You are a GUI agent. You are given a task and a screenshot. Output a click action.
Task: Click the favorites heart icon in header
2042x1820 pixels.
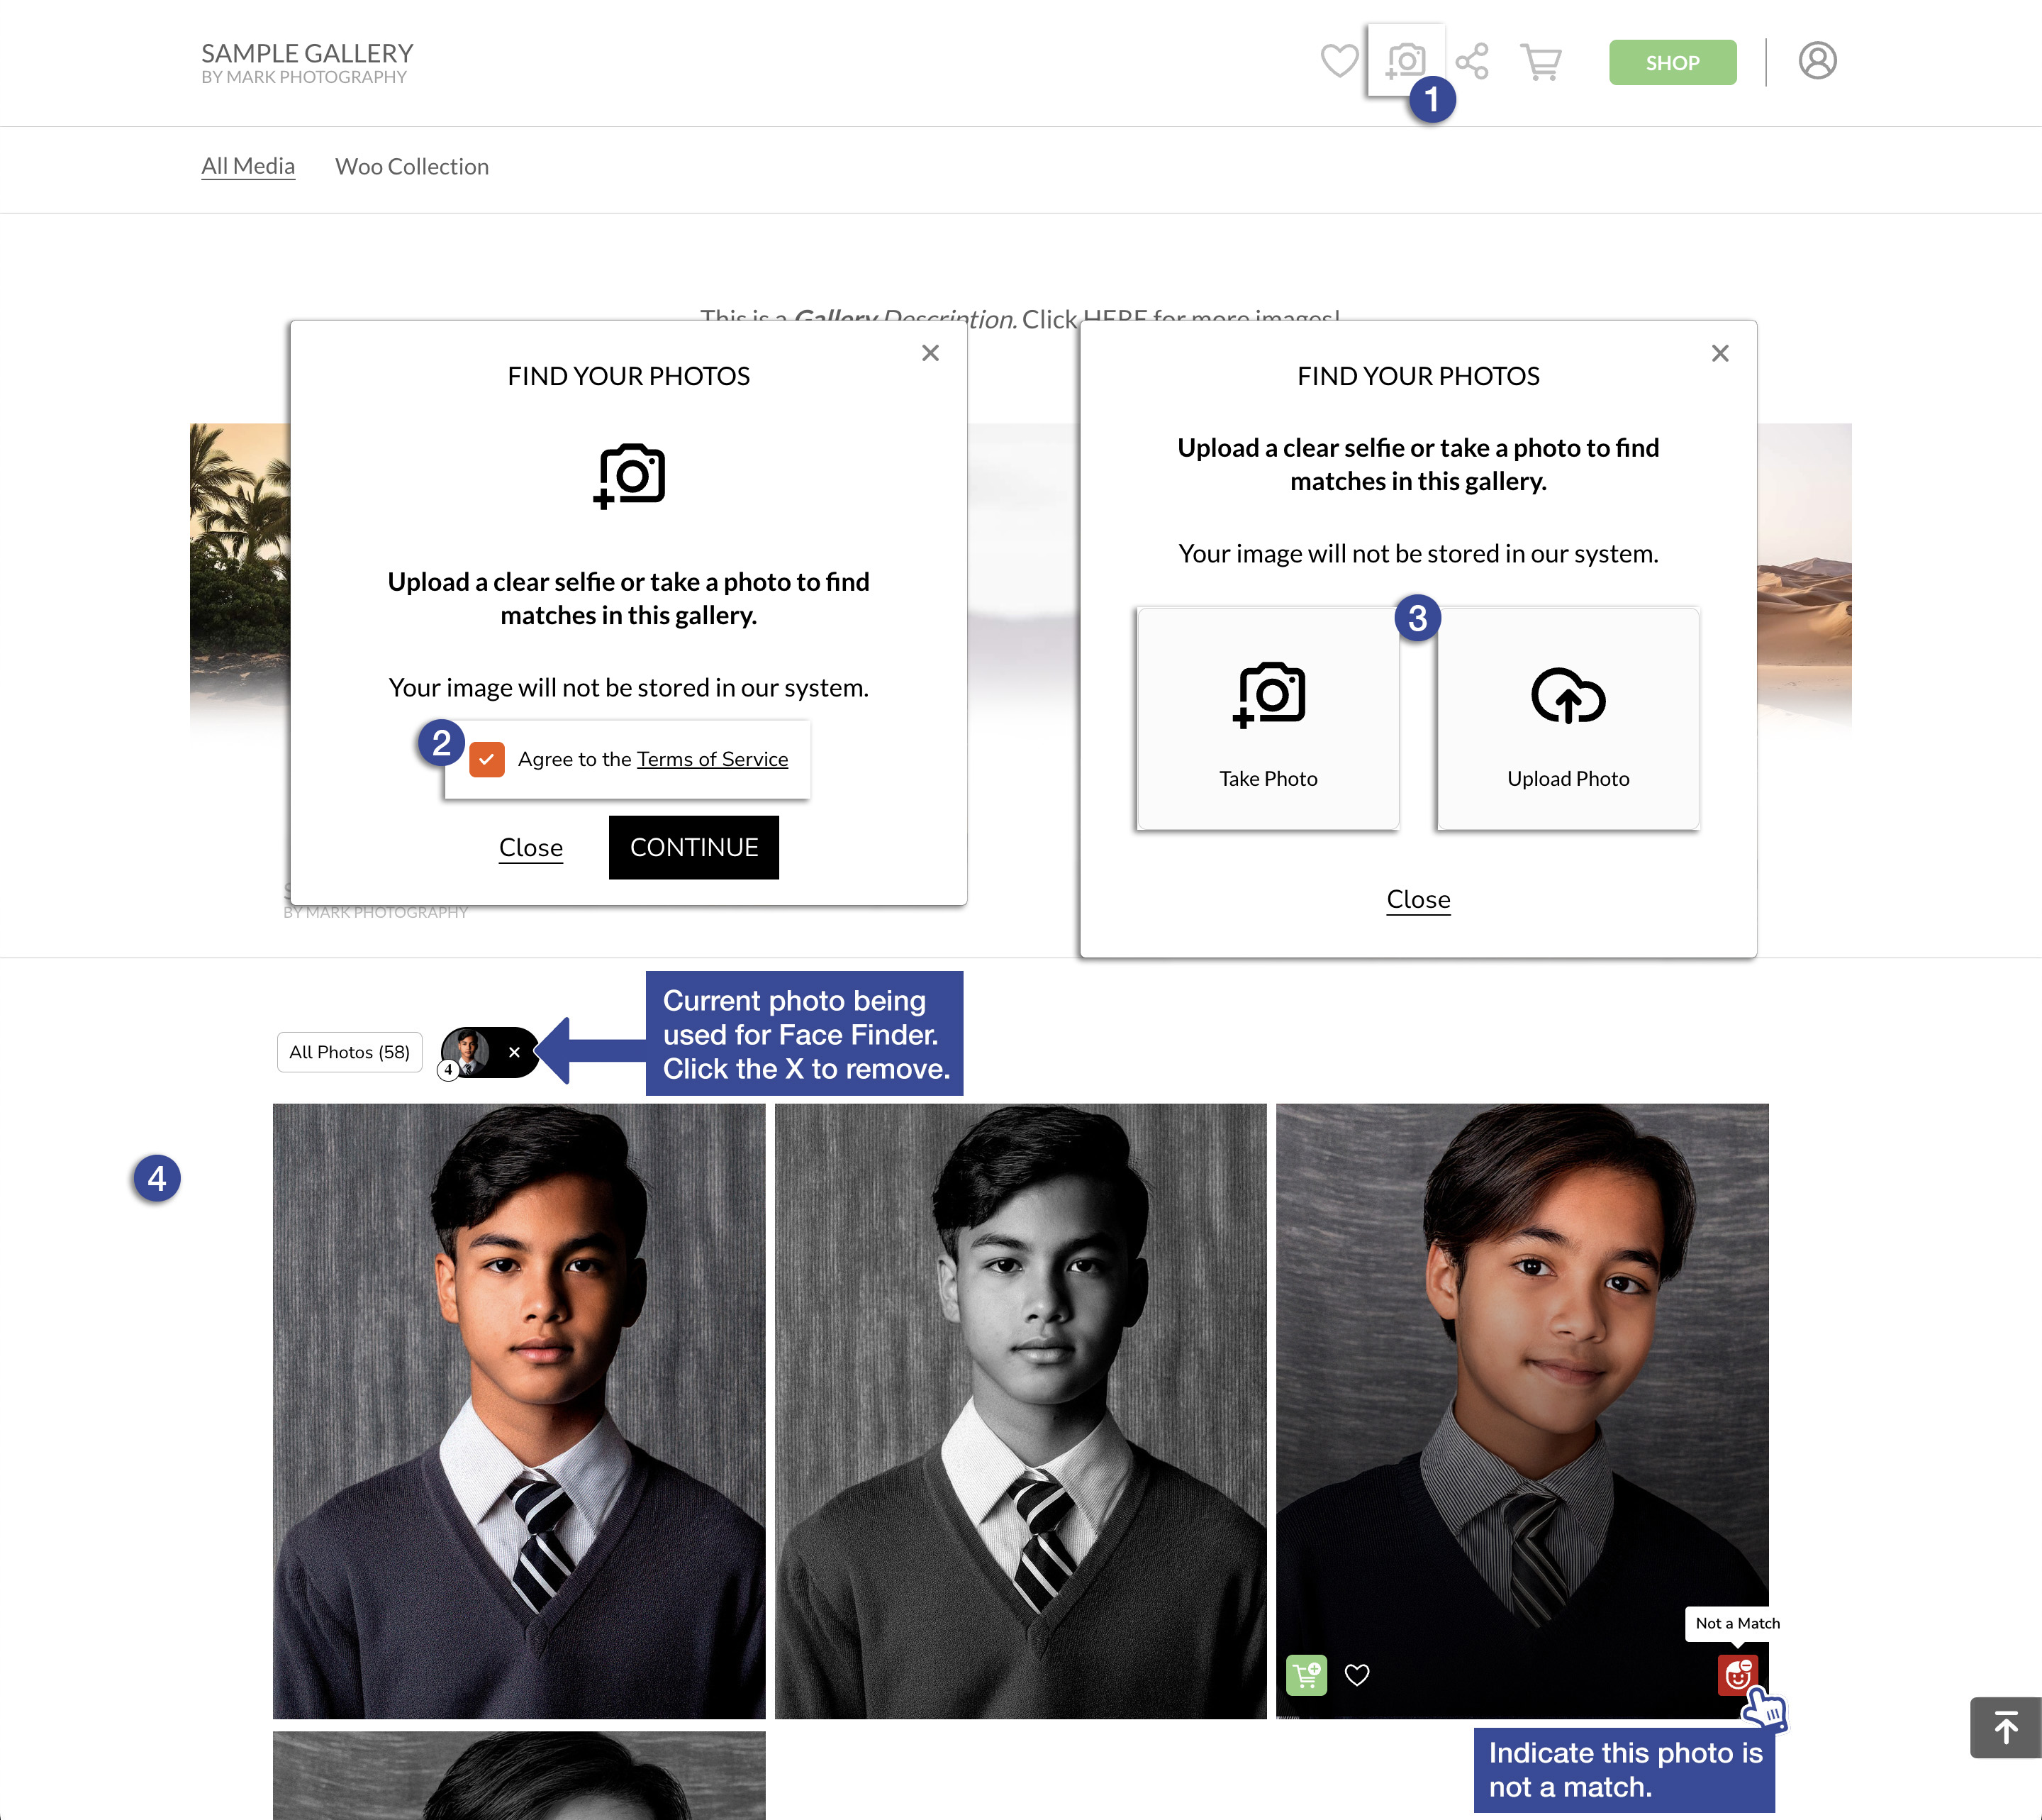(x=1340, y=62)
